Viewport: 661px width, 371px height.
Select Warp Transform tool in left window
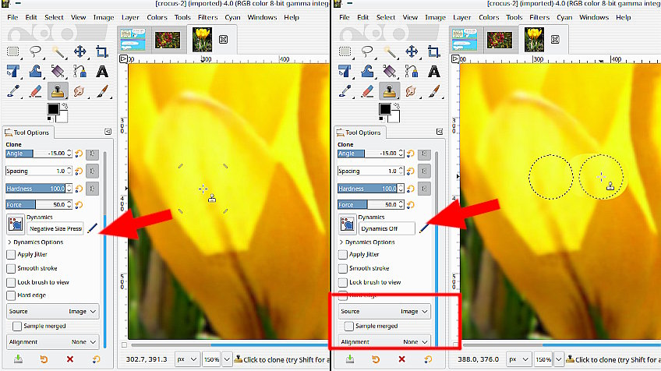pos(35,72)
